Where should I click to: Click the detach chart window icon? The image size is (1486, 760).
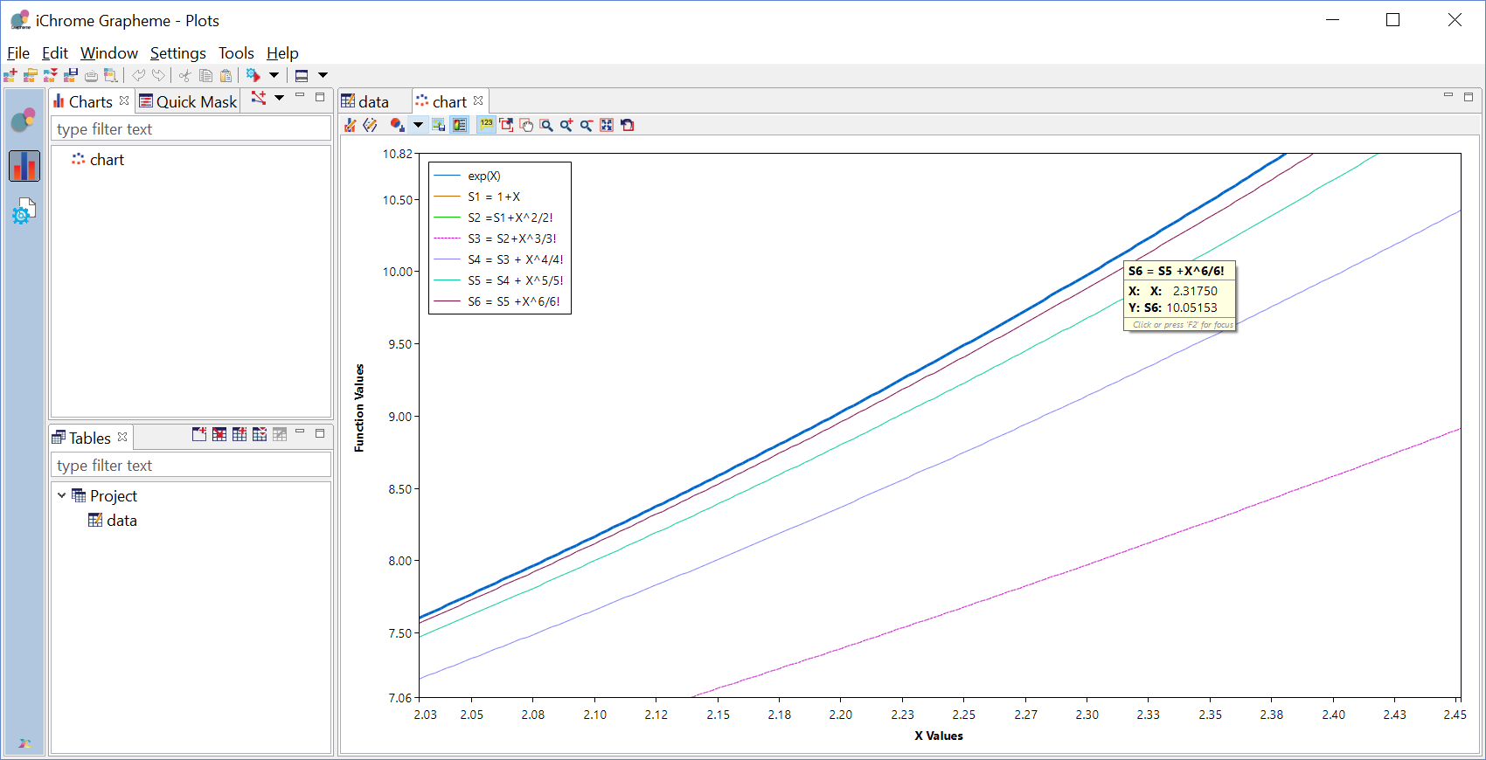tap(507, 125)
